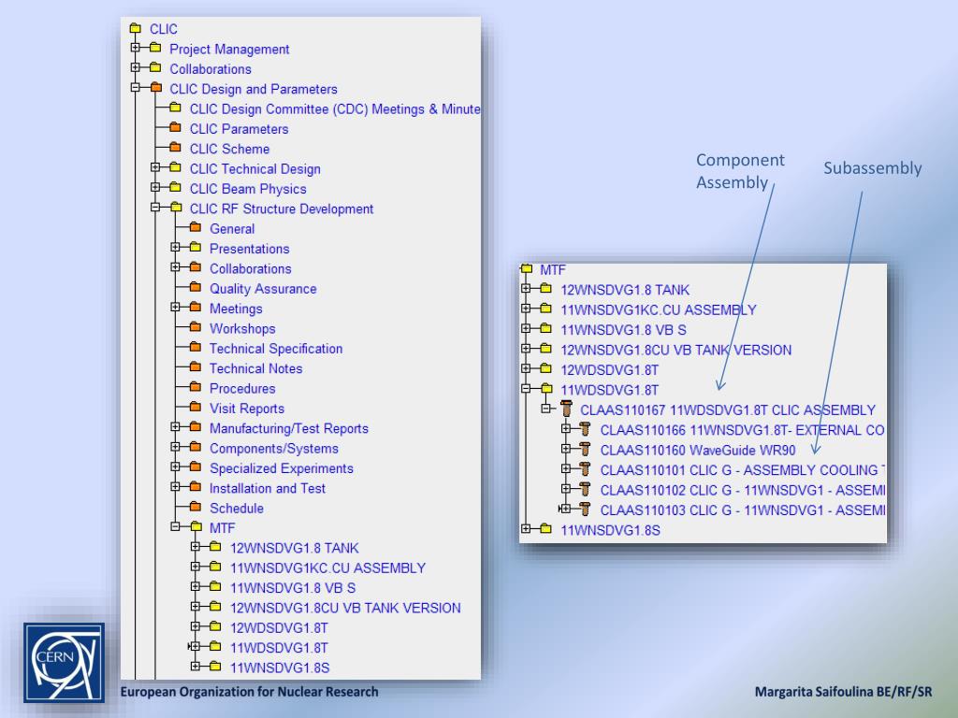Screen dimensions: 958x718
Task: Expand the CLAAS110160 WaveGuide WR90 node
Action: click(x=566, y=449)
